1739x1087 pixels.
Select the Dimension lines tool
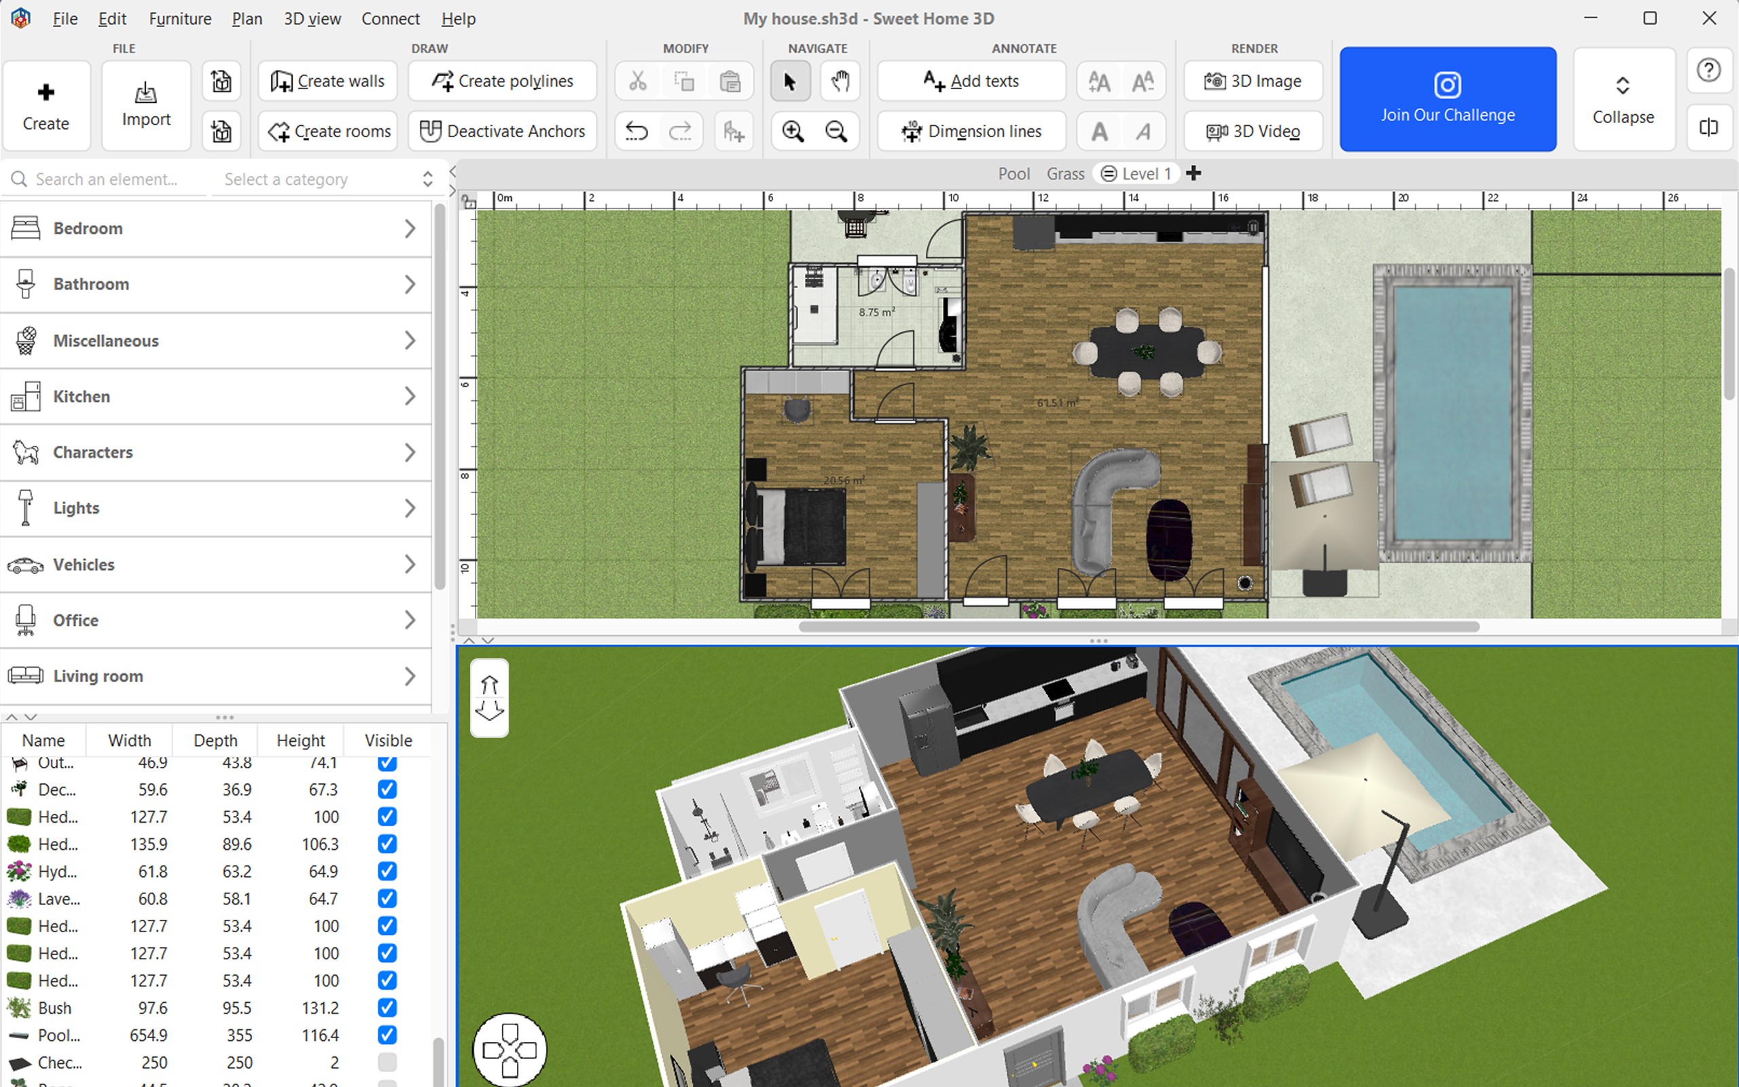[x=971, y=131]
